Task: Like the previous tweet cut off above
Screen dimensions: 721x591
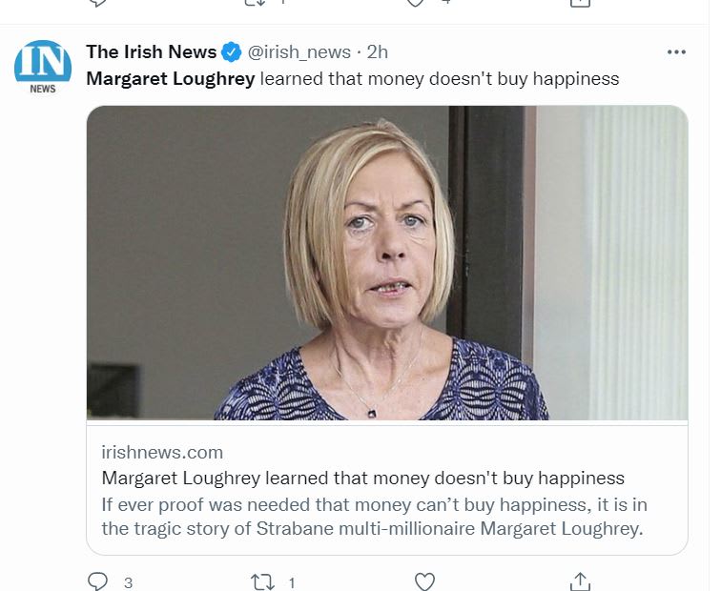Action: pyautogui.click(x=415, y=3)
